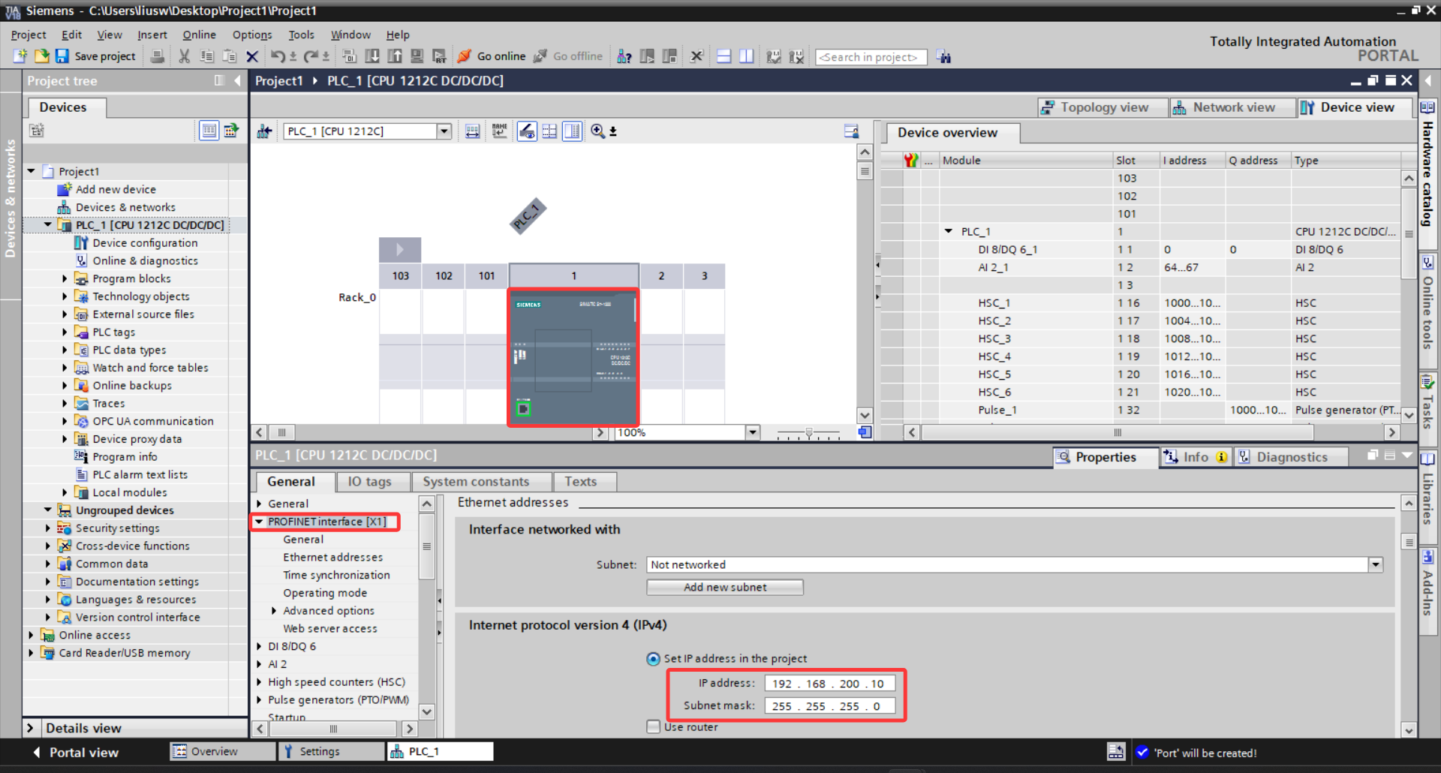This screenshot has width=1441, height=773.
Task: Click the zoom slider handle in device view
Action: click(808, 433)
